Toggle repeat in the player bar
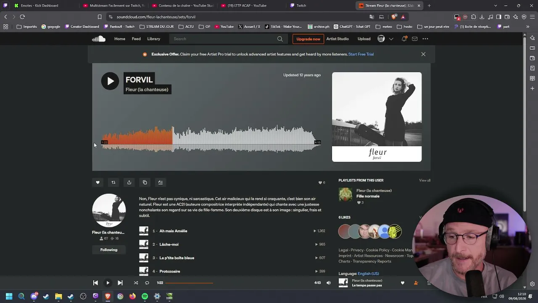Image resolution: width=538 pixels, height=303 pixels. 147,283
